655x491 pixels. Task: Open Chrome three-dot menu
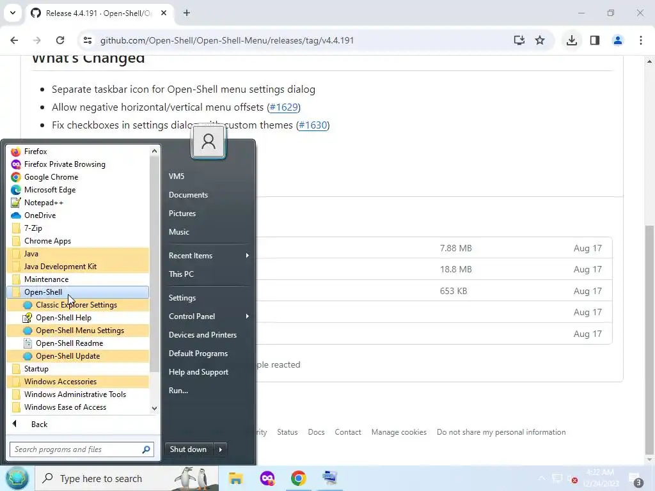pos(641,40)
